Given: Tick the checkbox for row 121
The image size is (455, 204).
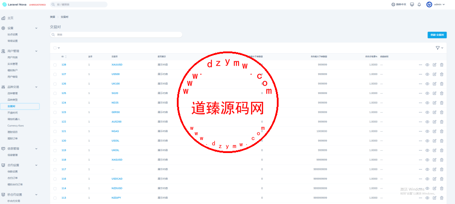Looking at the screenshot, I should pos(55,131).
